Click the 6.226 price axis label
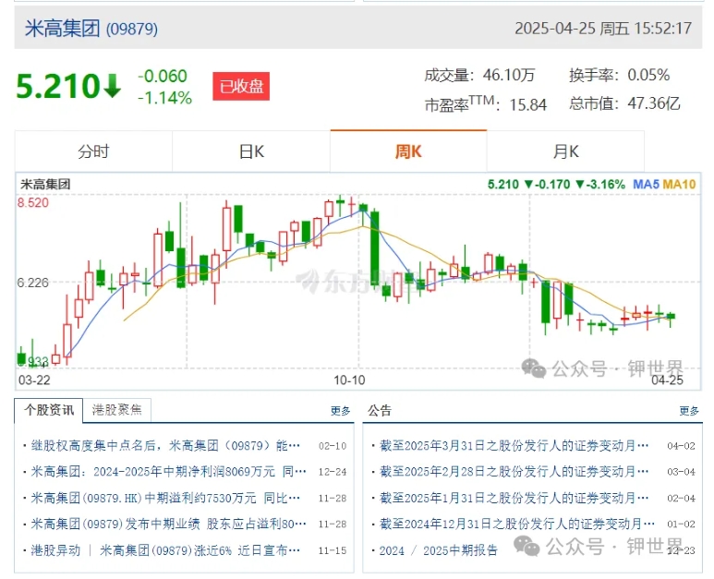Image resolution: width=714 pixels, height=579 pixels. [32, 283]
